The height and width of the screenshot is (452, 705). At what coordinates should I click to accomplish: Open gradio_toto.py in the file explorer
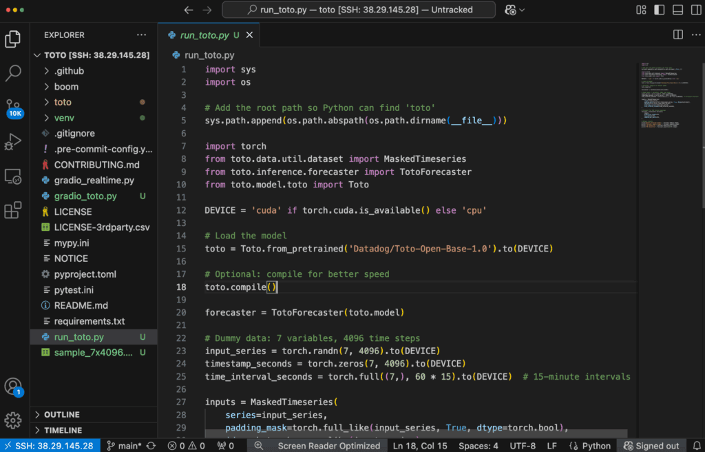85,196
